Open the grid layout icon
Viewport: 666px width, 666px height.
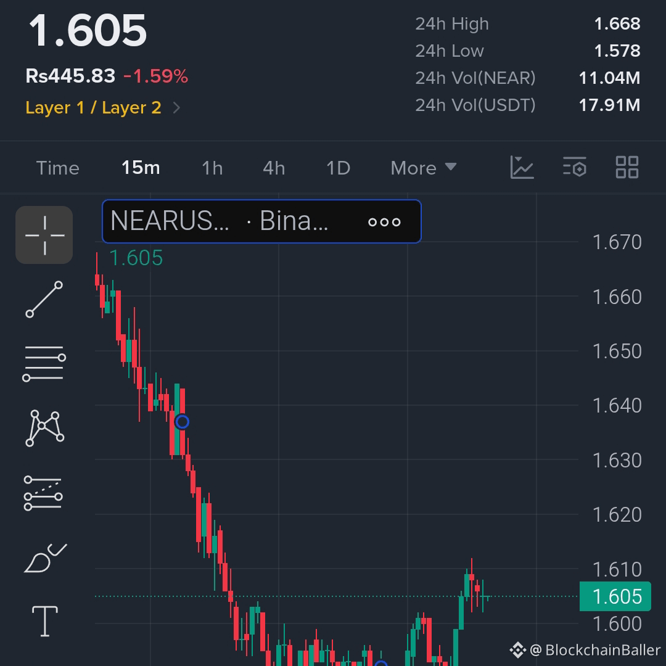[x=627, y=167]
